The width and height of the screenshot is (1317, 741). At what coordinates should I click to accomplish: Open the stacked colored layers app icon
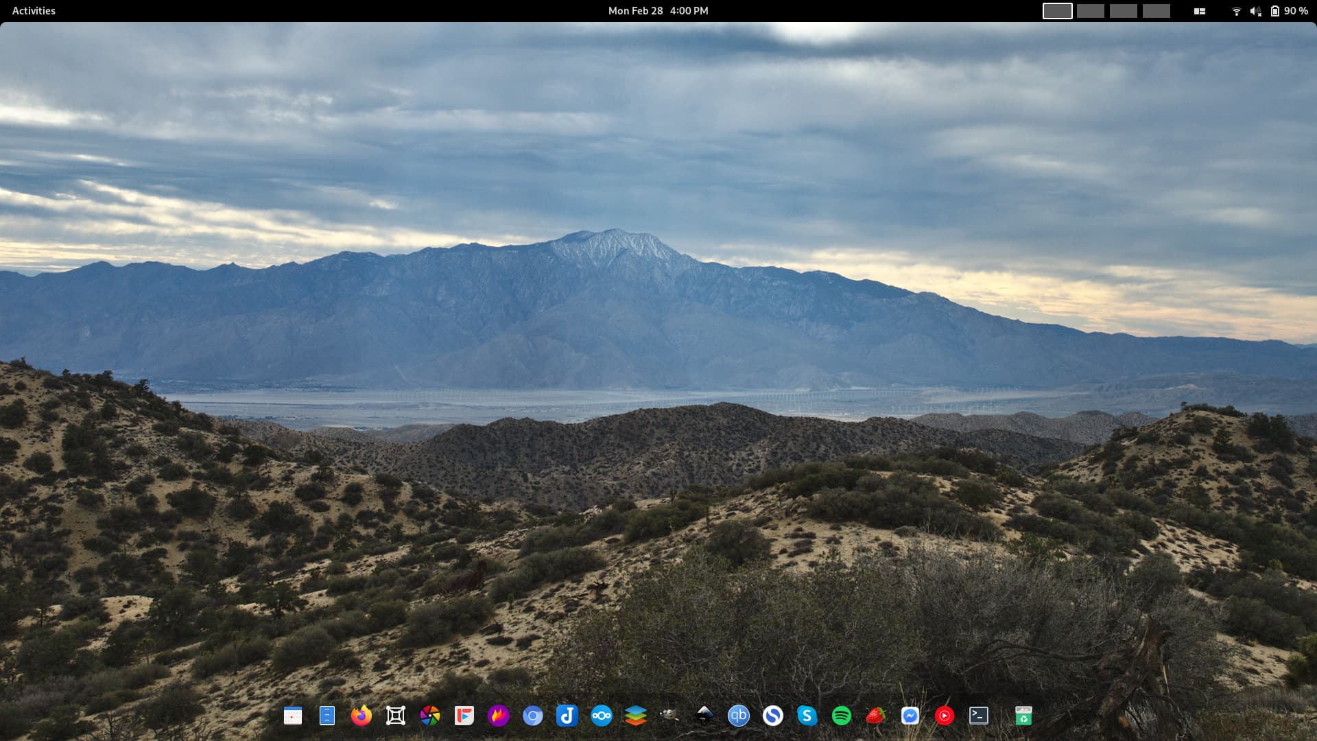pos(636,716)
